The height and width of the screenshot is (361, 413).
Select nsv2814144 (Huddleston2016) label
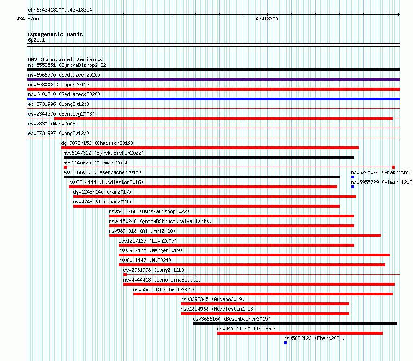[106, 182]
